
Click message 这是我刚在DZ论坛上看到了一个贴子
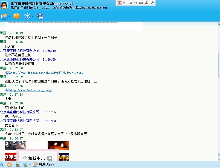tap(31, 38)
